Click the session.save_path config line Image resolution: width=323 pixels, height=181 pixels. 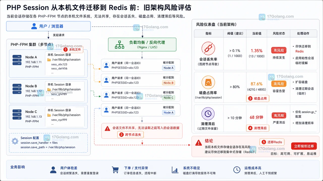pos(48,147)
